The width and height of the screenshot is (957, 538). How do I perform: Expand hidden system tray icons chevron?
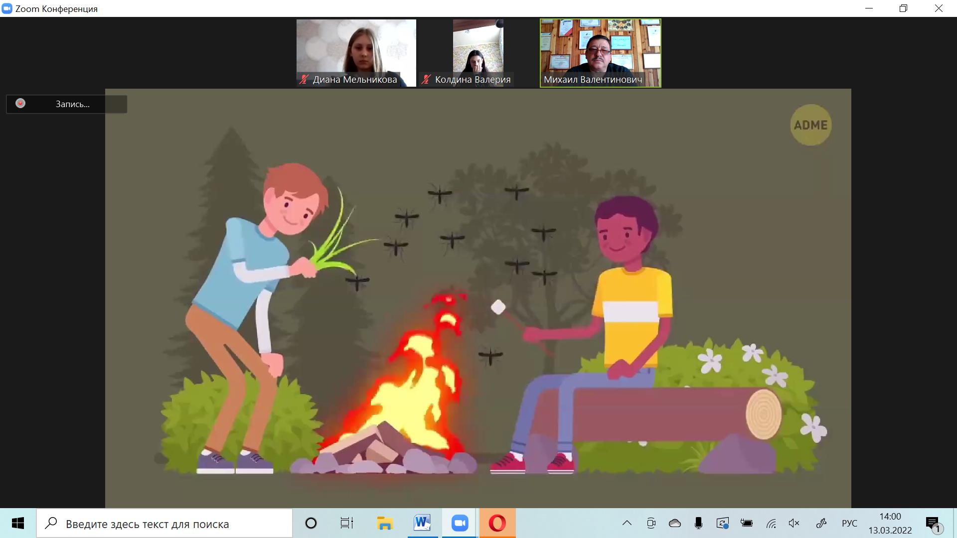627,523
